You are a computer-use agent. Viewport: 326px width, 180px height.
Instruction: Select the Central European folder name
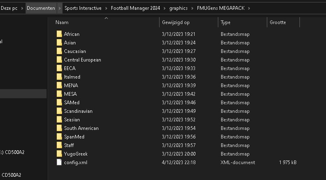click(82, 60)
